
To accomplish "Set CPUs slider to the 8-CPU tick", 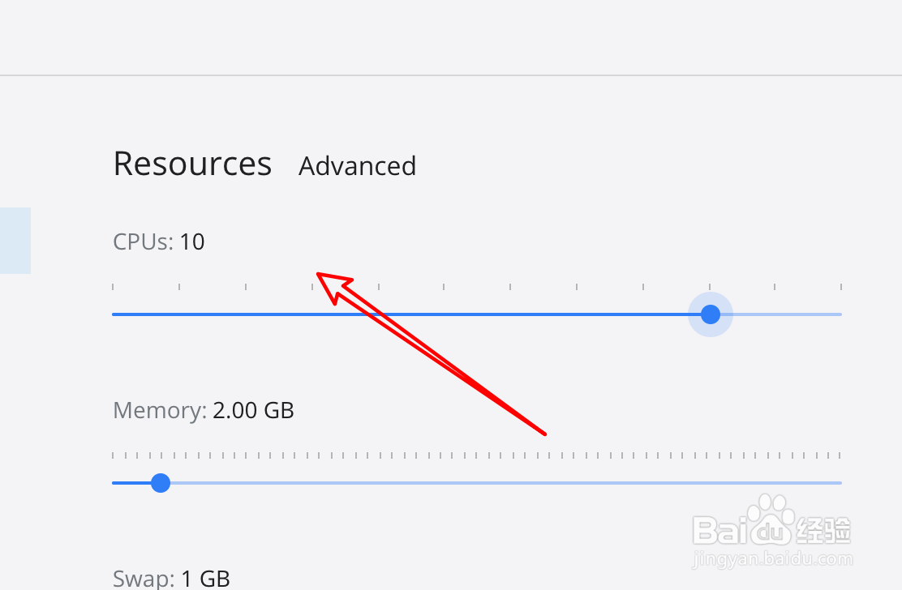I will [578, 314].
